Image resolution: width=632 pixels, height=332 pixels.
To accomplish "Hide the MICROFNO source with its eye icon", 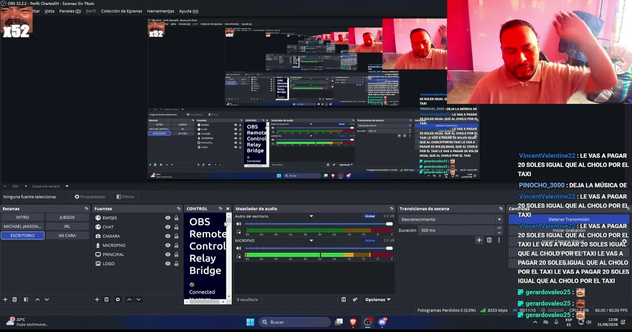I will (x=168, y=245).
